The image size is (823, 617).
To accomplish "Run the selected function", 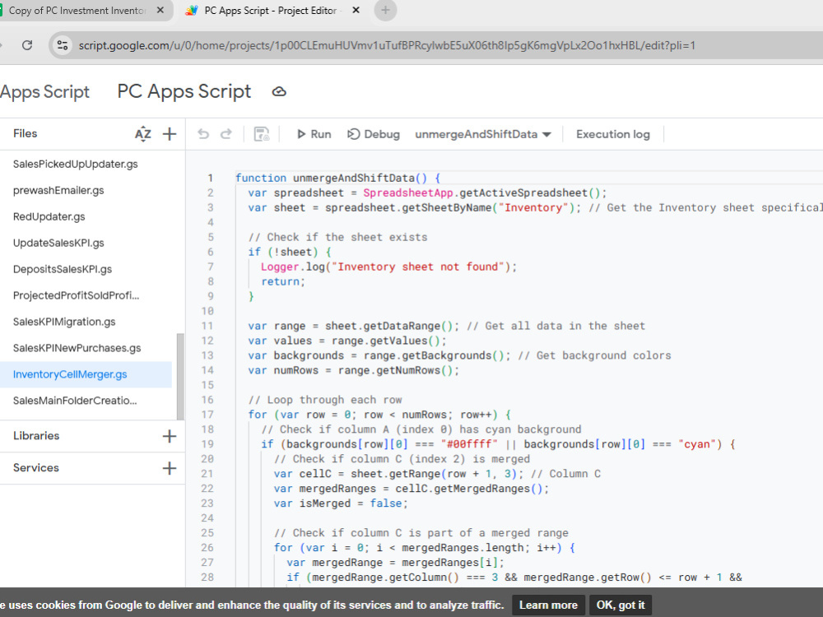I will tap(314, 134).
